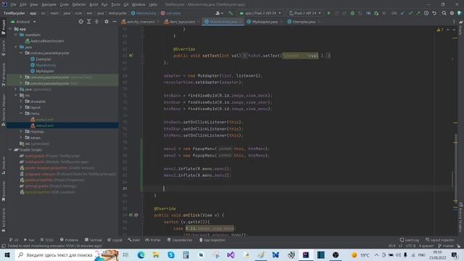The width and height of the screenshot is (464, 261).
Task: Open the Profiler tool window
Action: point(153,240)
